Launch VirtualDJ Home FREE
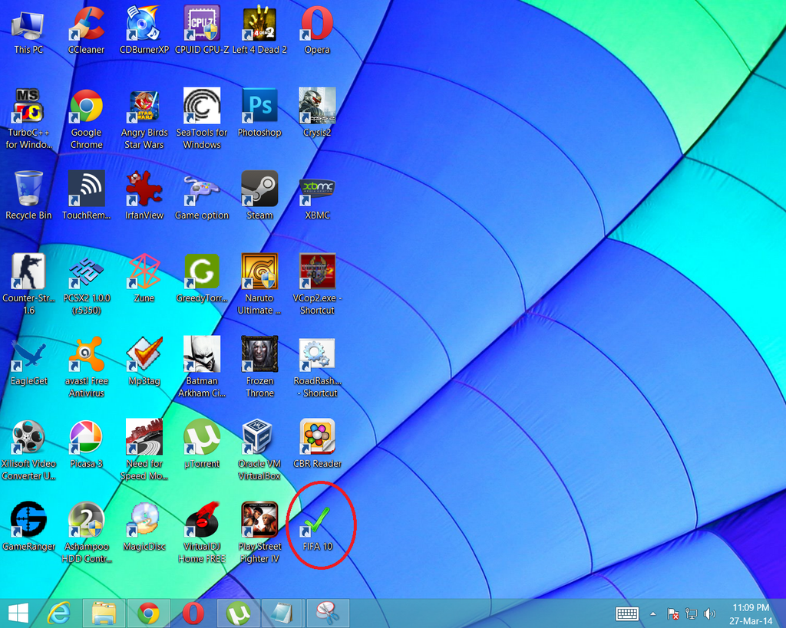 [x=202, y=518]
